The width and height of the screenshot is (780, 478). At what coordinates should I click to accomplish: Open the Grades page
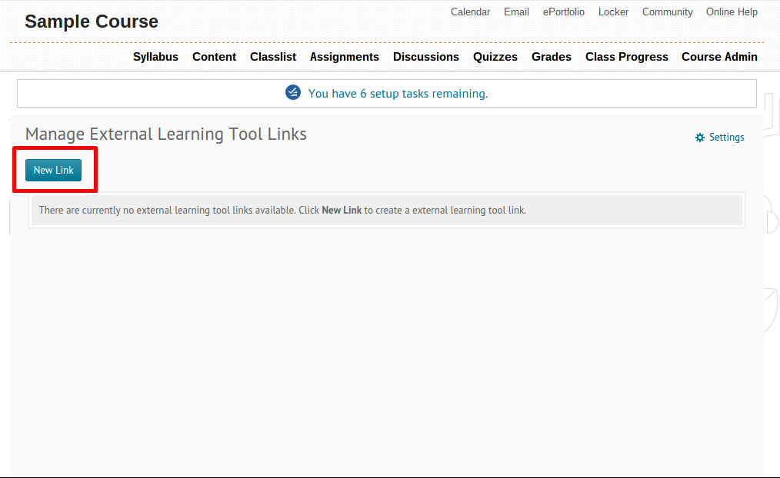point(552,57)
